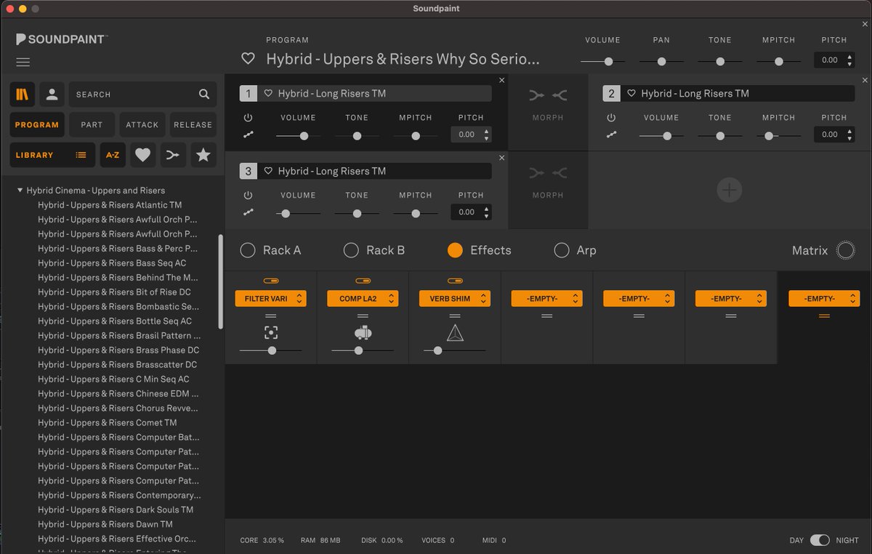Open the last highlighted EMPTY slot dropdown
Screen dimensions: 872x554
pyautogui.click(x=824, y=299)
